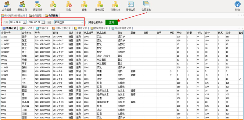Click order number 3201407080006

point(43,36)
